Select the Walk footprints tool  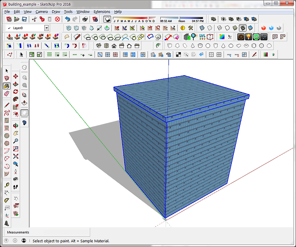point(16,187)
